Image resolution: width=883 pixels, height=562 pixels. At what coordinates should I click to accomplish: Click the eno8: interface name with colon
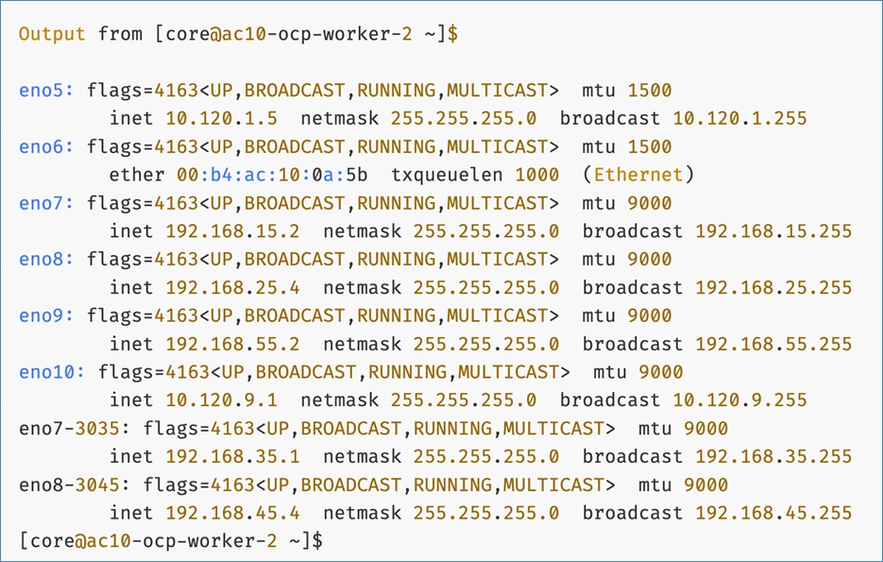click(x=45, y=260)
